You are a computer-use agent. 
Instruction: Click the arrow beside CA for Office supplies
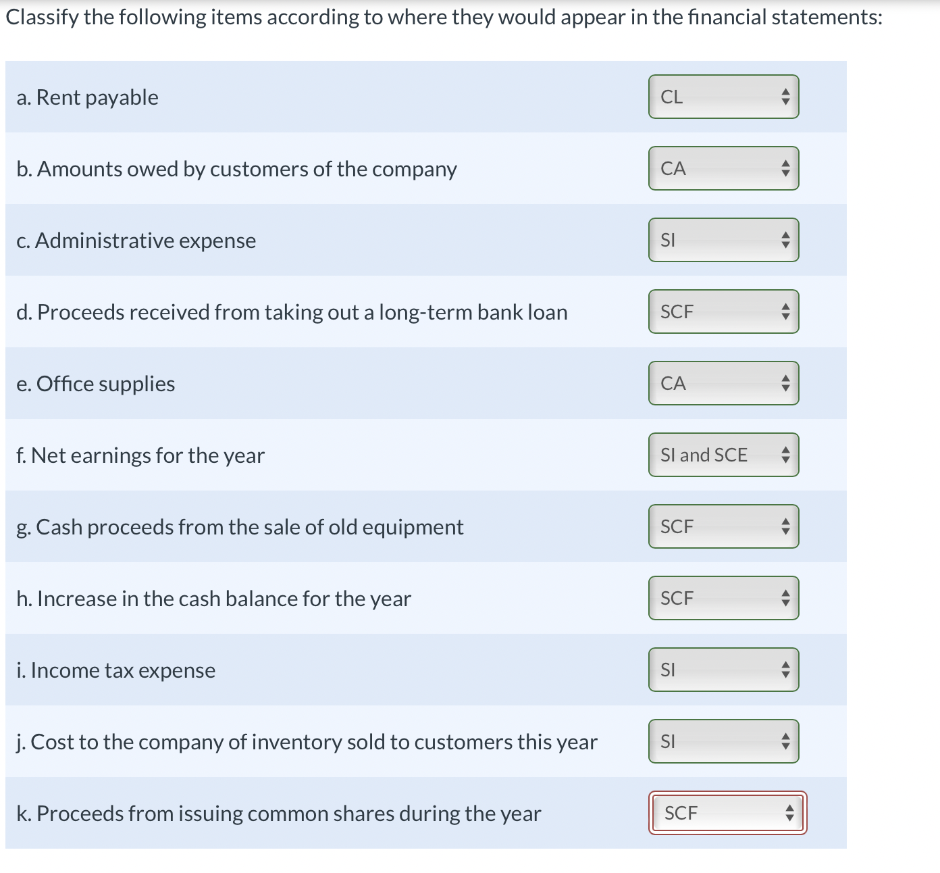(x=785, y=383)
